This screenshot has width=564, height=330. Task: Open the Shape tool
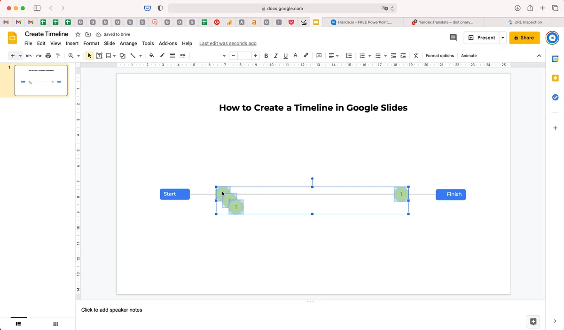pos(123,56)
